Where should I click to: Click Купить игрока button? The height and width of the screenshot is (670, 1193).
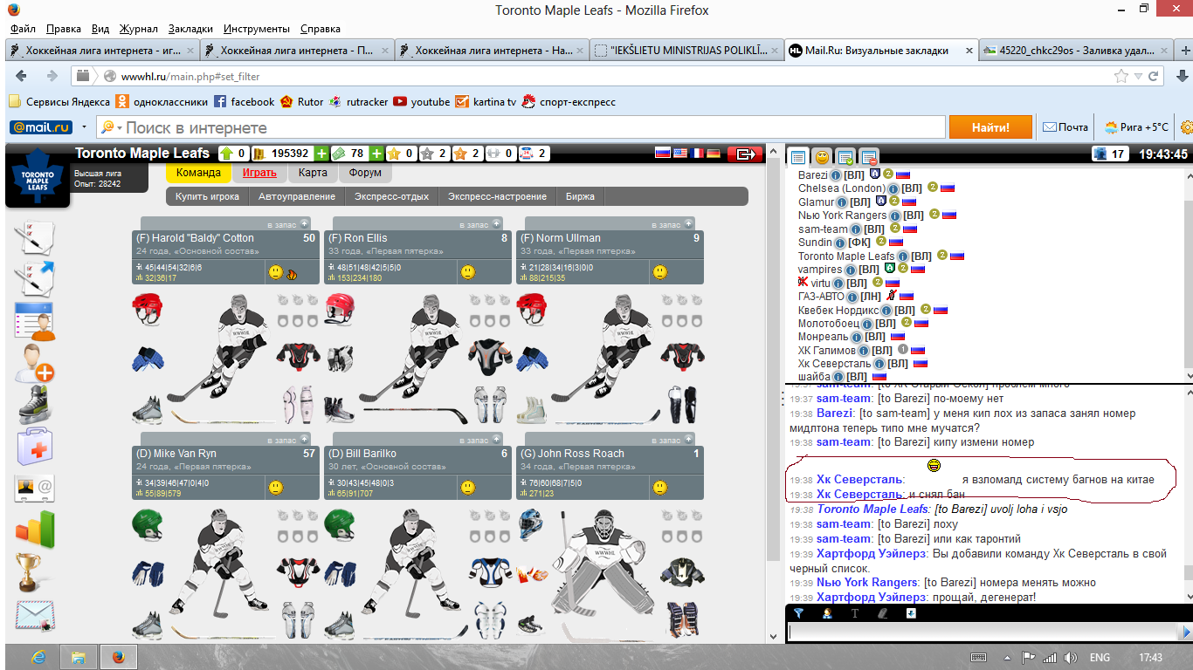[x=207, y=196]
